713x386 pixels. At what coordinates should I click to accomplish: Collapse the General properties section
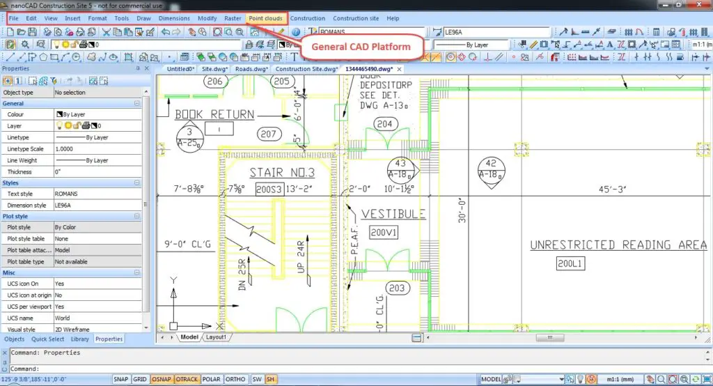tap(137, 103)
